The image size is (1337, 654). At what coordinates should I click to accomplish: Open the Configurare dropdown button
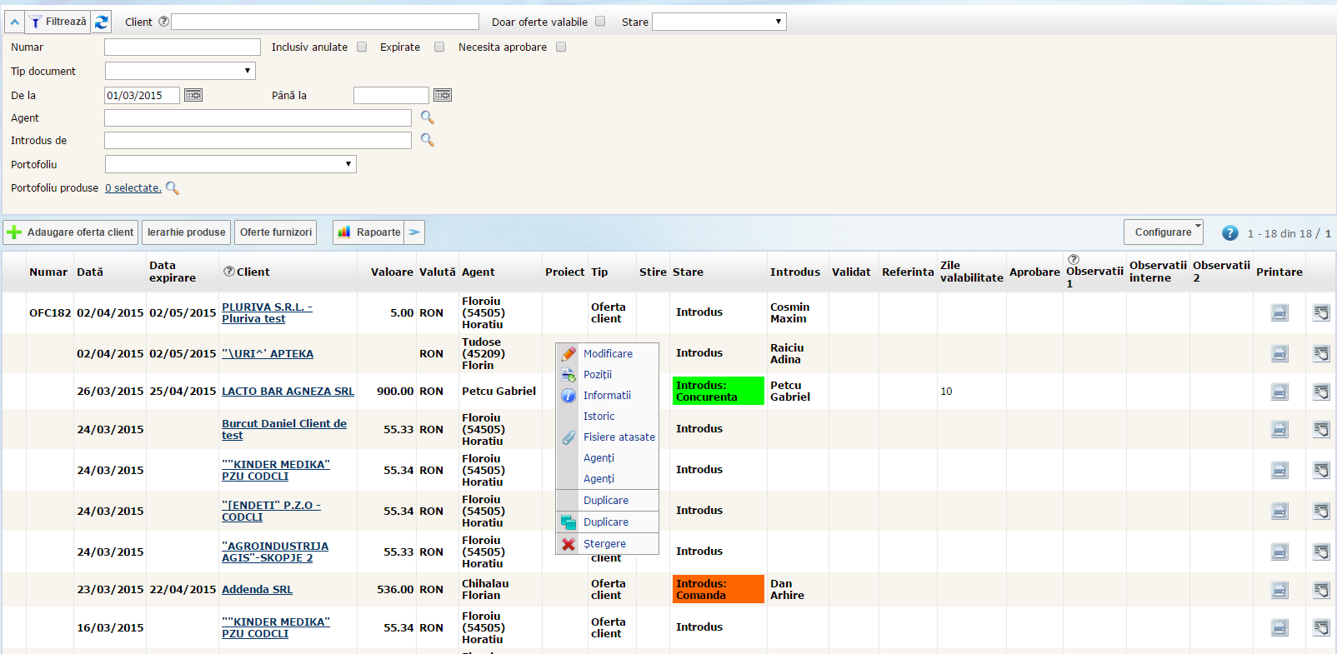coord(1163,232)
